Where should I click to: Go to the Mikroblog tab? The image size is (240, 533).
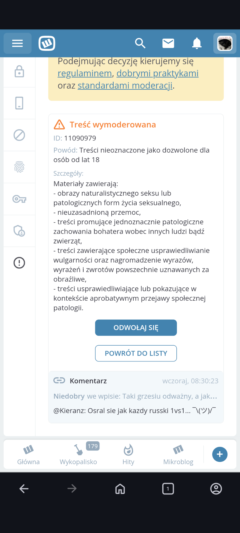pyautogui.click(x=178, y=454)
